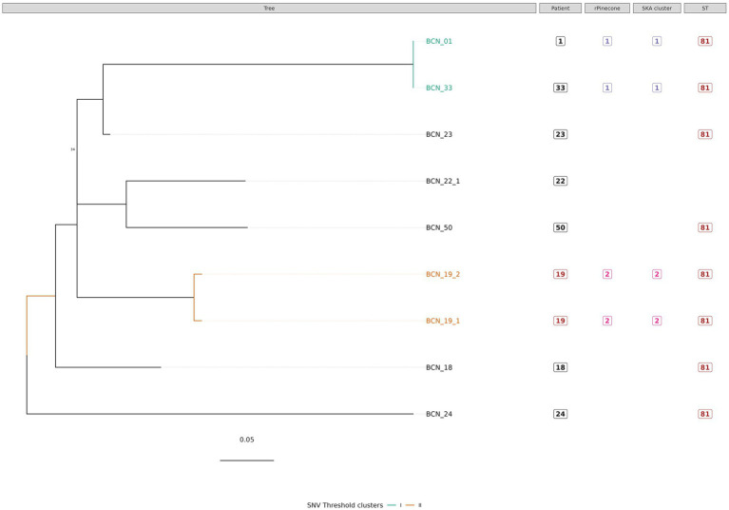Image resolution: width=729 pixels, height=510 pixels.
Task: Click the BCN_18 tip label
Action: pyautogui.click(x=439, y=367)
